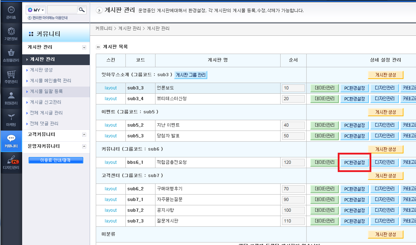
Task: Click 게시판 그룹 관리 button
Action: 191,75
